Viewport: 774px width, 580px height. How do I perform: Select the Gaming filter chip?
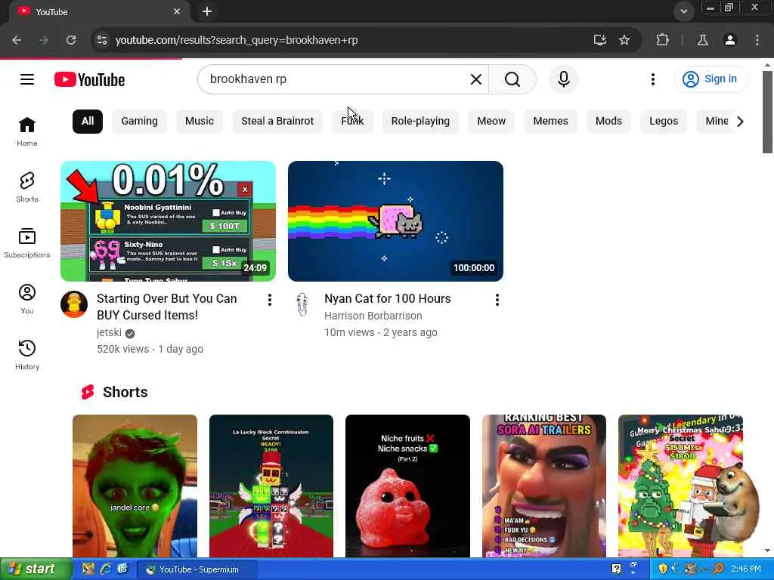tap(140, 122)
